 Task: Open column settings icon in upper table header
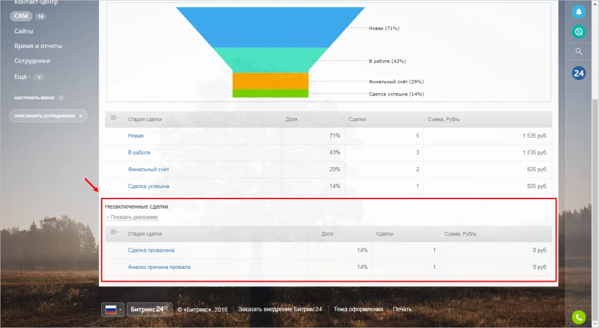pyautogui.click(x=114, y=118)
